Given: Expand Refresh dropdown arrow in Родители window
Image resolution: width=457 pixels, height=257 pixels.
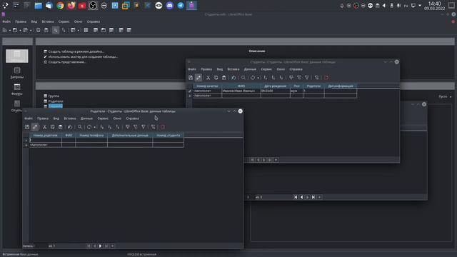Looking at the screenshot, I should coord(94,127).
